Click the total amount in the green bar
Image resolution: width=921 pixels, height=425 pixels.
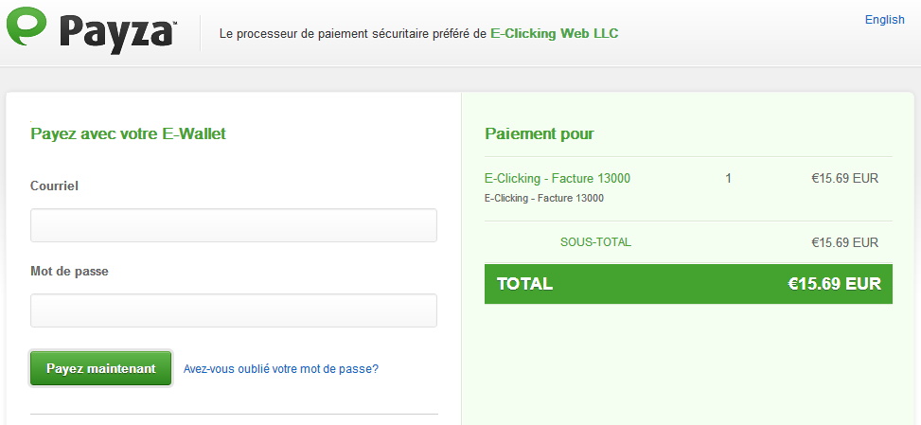[834, 284]
